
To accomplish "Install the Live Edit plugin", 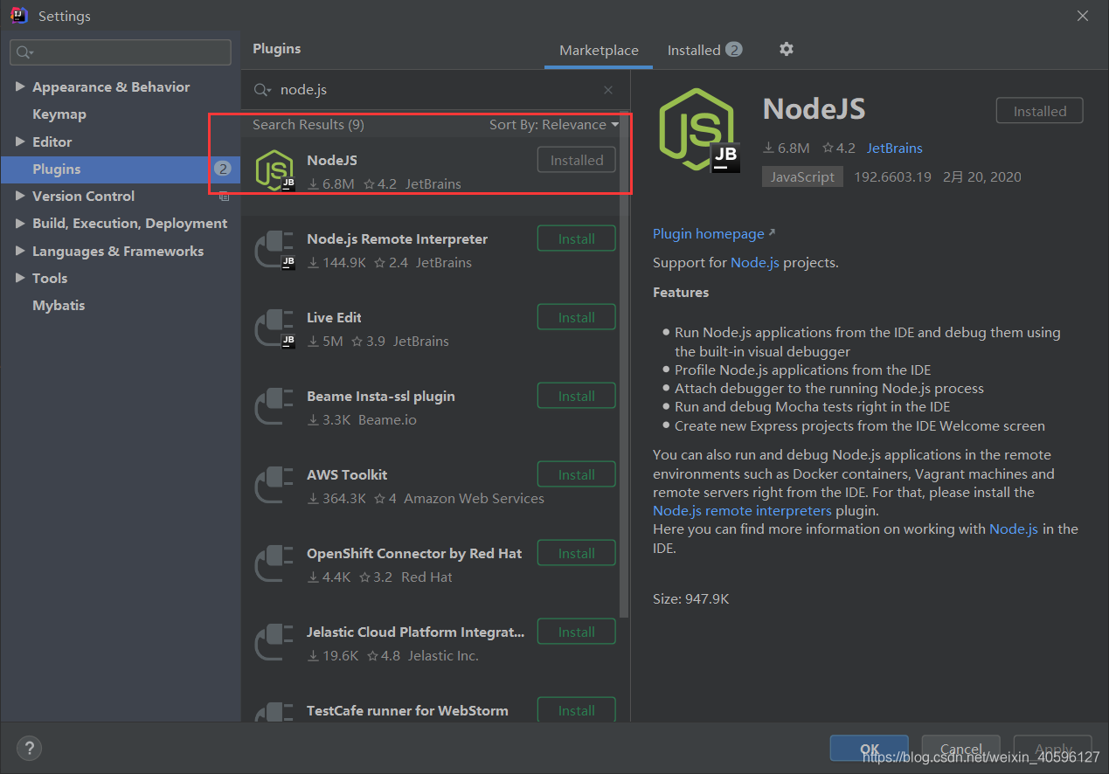I will coord(576,317).
